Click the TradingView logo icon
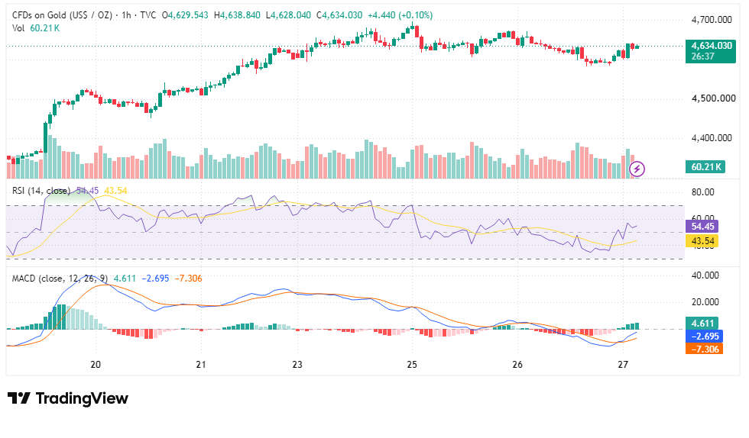749x438 pixels. coord(18,398)
